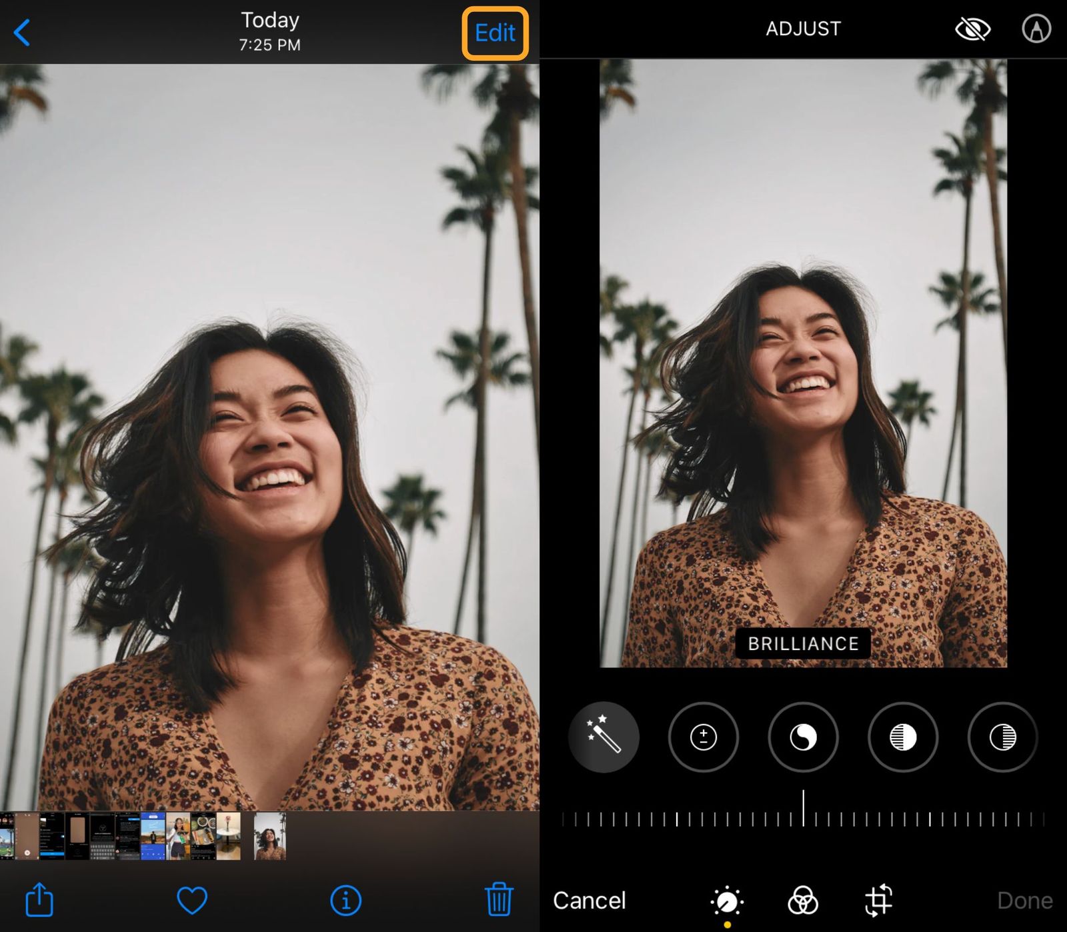Screen dimensions: 1067x932
Task: Open the Adjust tab
Action: [726, 899]
